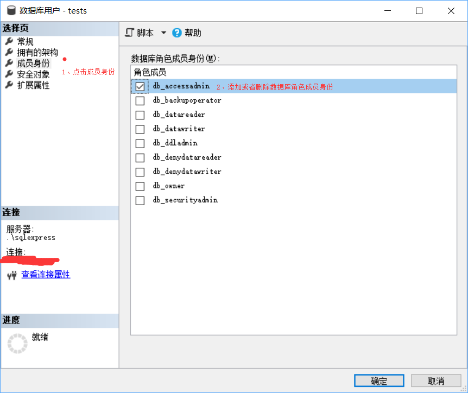The image size is (468, 393).
Task: Tick the db_datawriter checkbox
Action: tap(140, 129)
